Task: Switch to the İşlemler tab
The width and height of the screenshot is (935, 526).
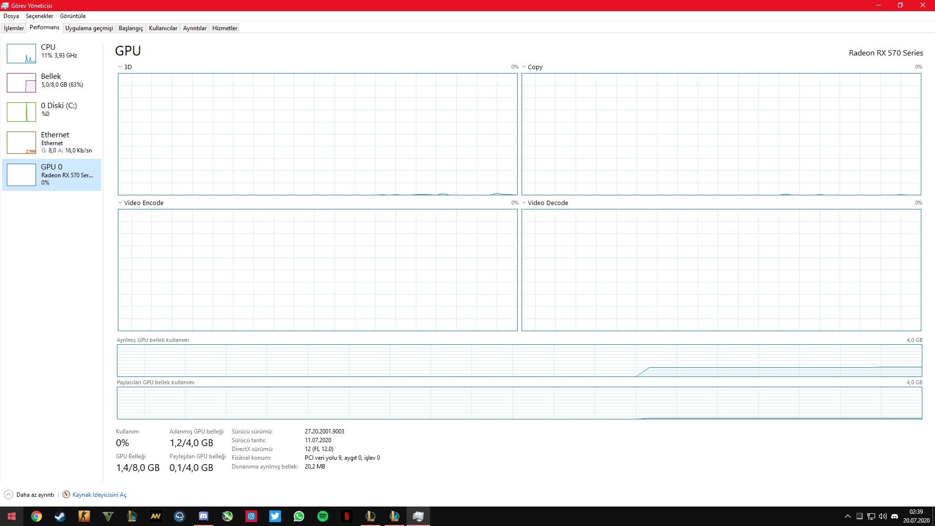Action: click(14, 28)
